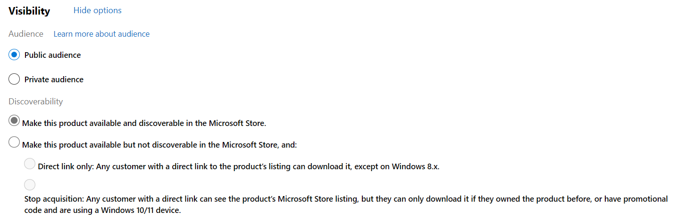Click the 'Windows 10/11 device' text line

click(143, 210)
